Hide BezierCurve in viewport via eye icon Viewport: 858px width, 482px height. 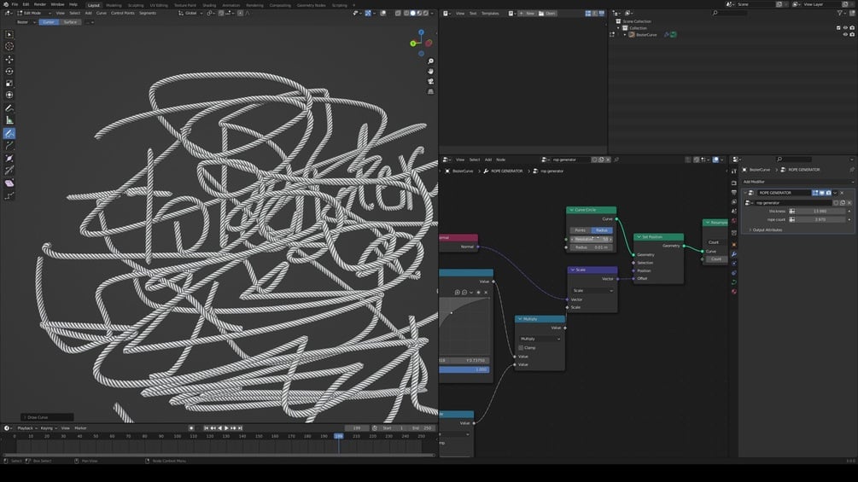tap(845, 34)
